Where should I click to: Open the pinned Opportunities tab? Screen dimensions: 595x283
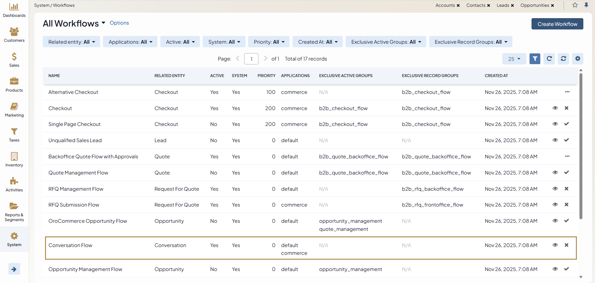[534, 5]
